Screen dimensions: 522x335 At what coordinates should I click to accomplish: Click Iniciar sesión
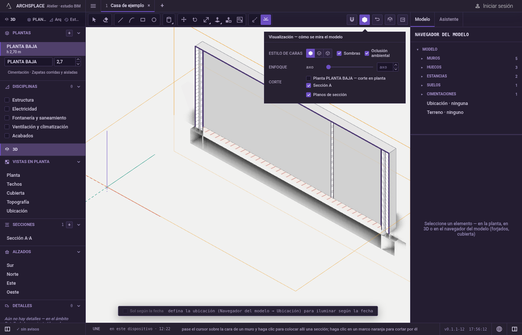pyautogui.click(x=494, y=6)
